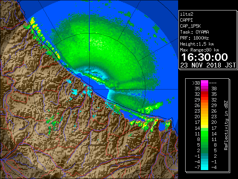This screenshot has height=179, width=238.
Task: Click the 16:30:00 timestamp
Action: [205, 57]
